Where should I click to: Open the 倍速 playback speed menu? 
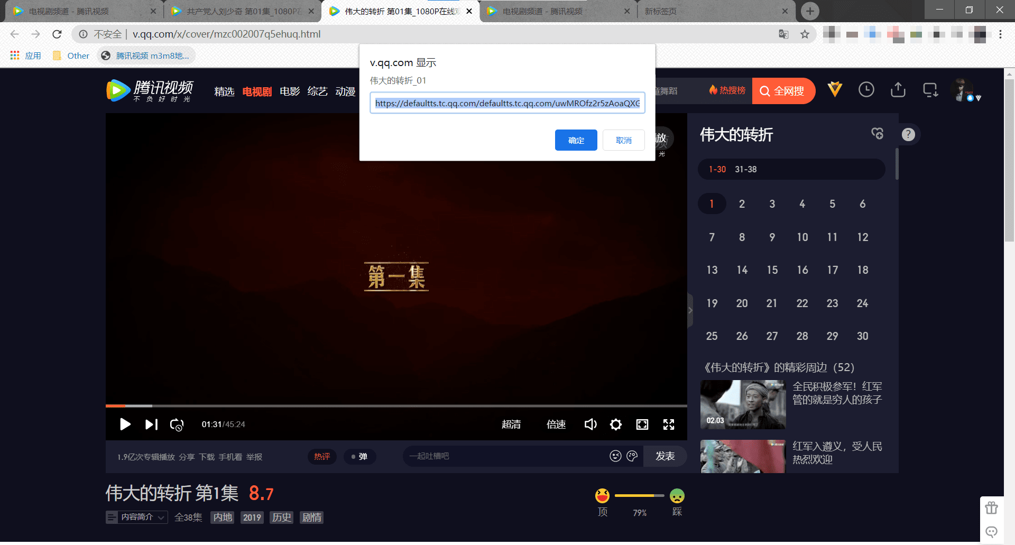coord(556,424)
